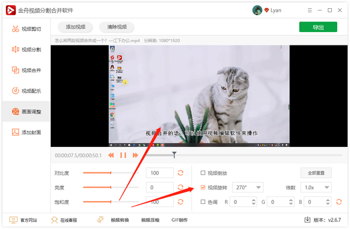The height and width of the screenshot is (229, 350).
Task: Click the VIP diamond badge icon
Action: (267, 10)
